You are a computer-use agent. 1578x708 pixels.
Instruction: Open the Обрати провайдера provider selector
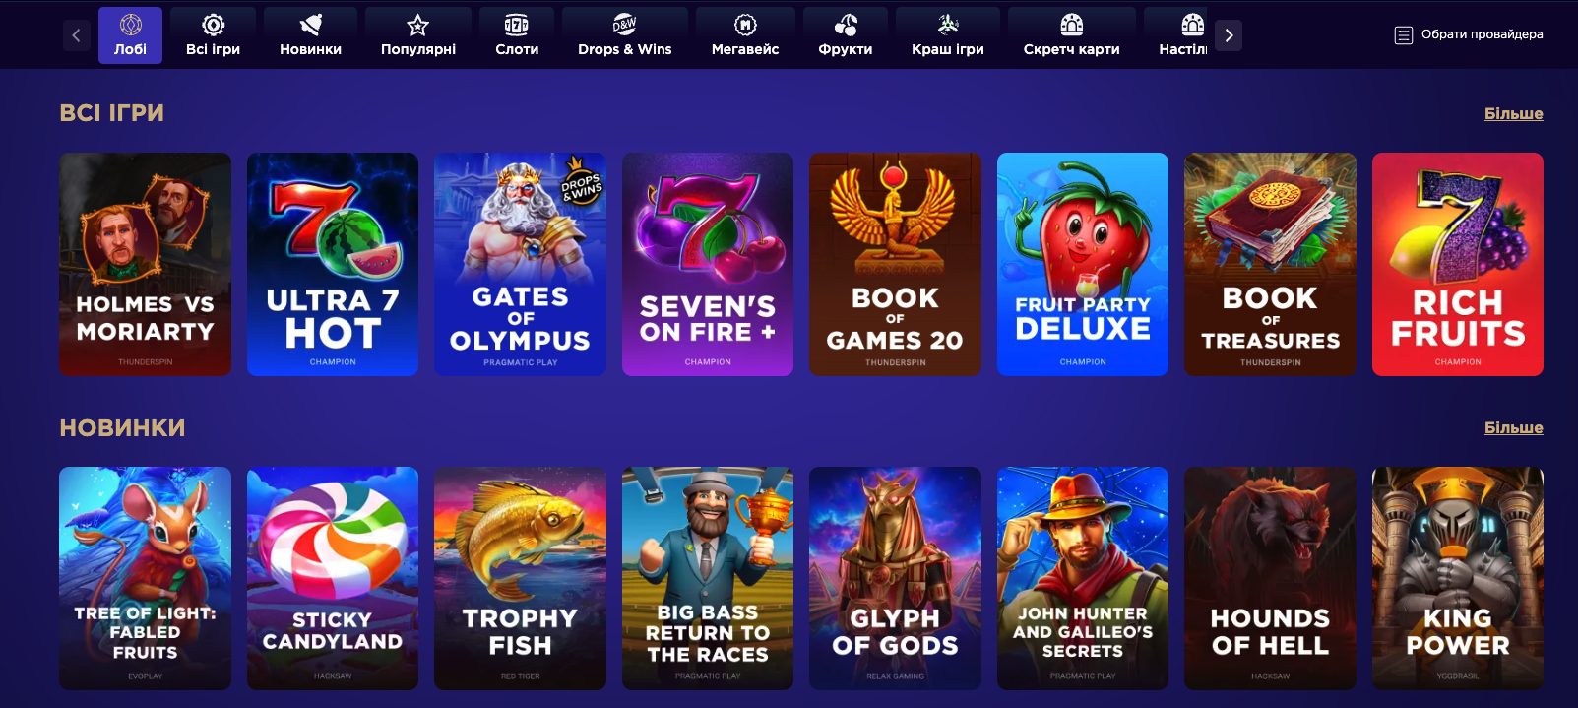pyautogui.click(x=1469, y=34)
